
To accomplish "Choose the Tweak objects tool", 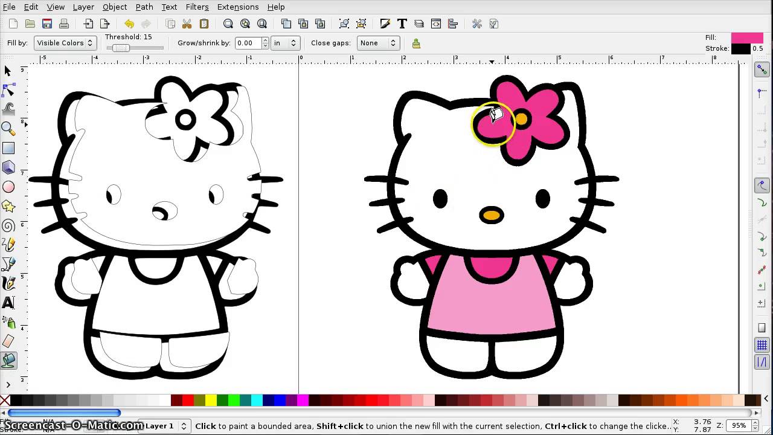I will 8,109.
